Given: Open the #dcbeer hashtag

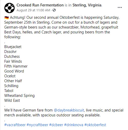Looking at the screenshot, I should 56,125.
